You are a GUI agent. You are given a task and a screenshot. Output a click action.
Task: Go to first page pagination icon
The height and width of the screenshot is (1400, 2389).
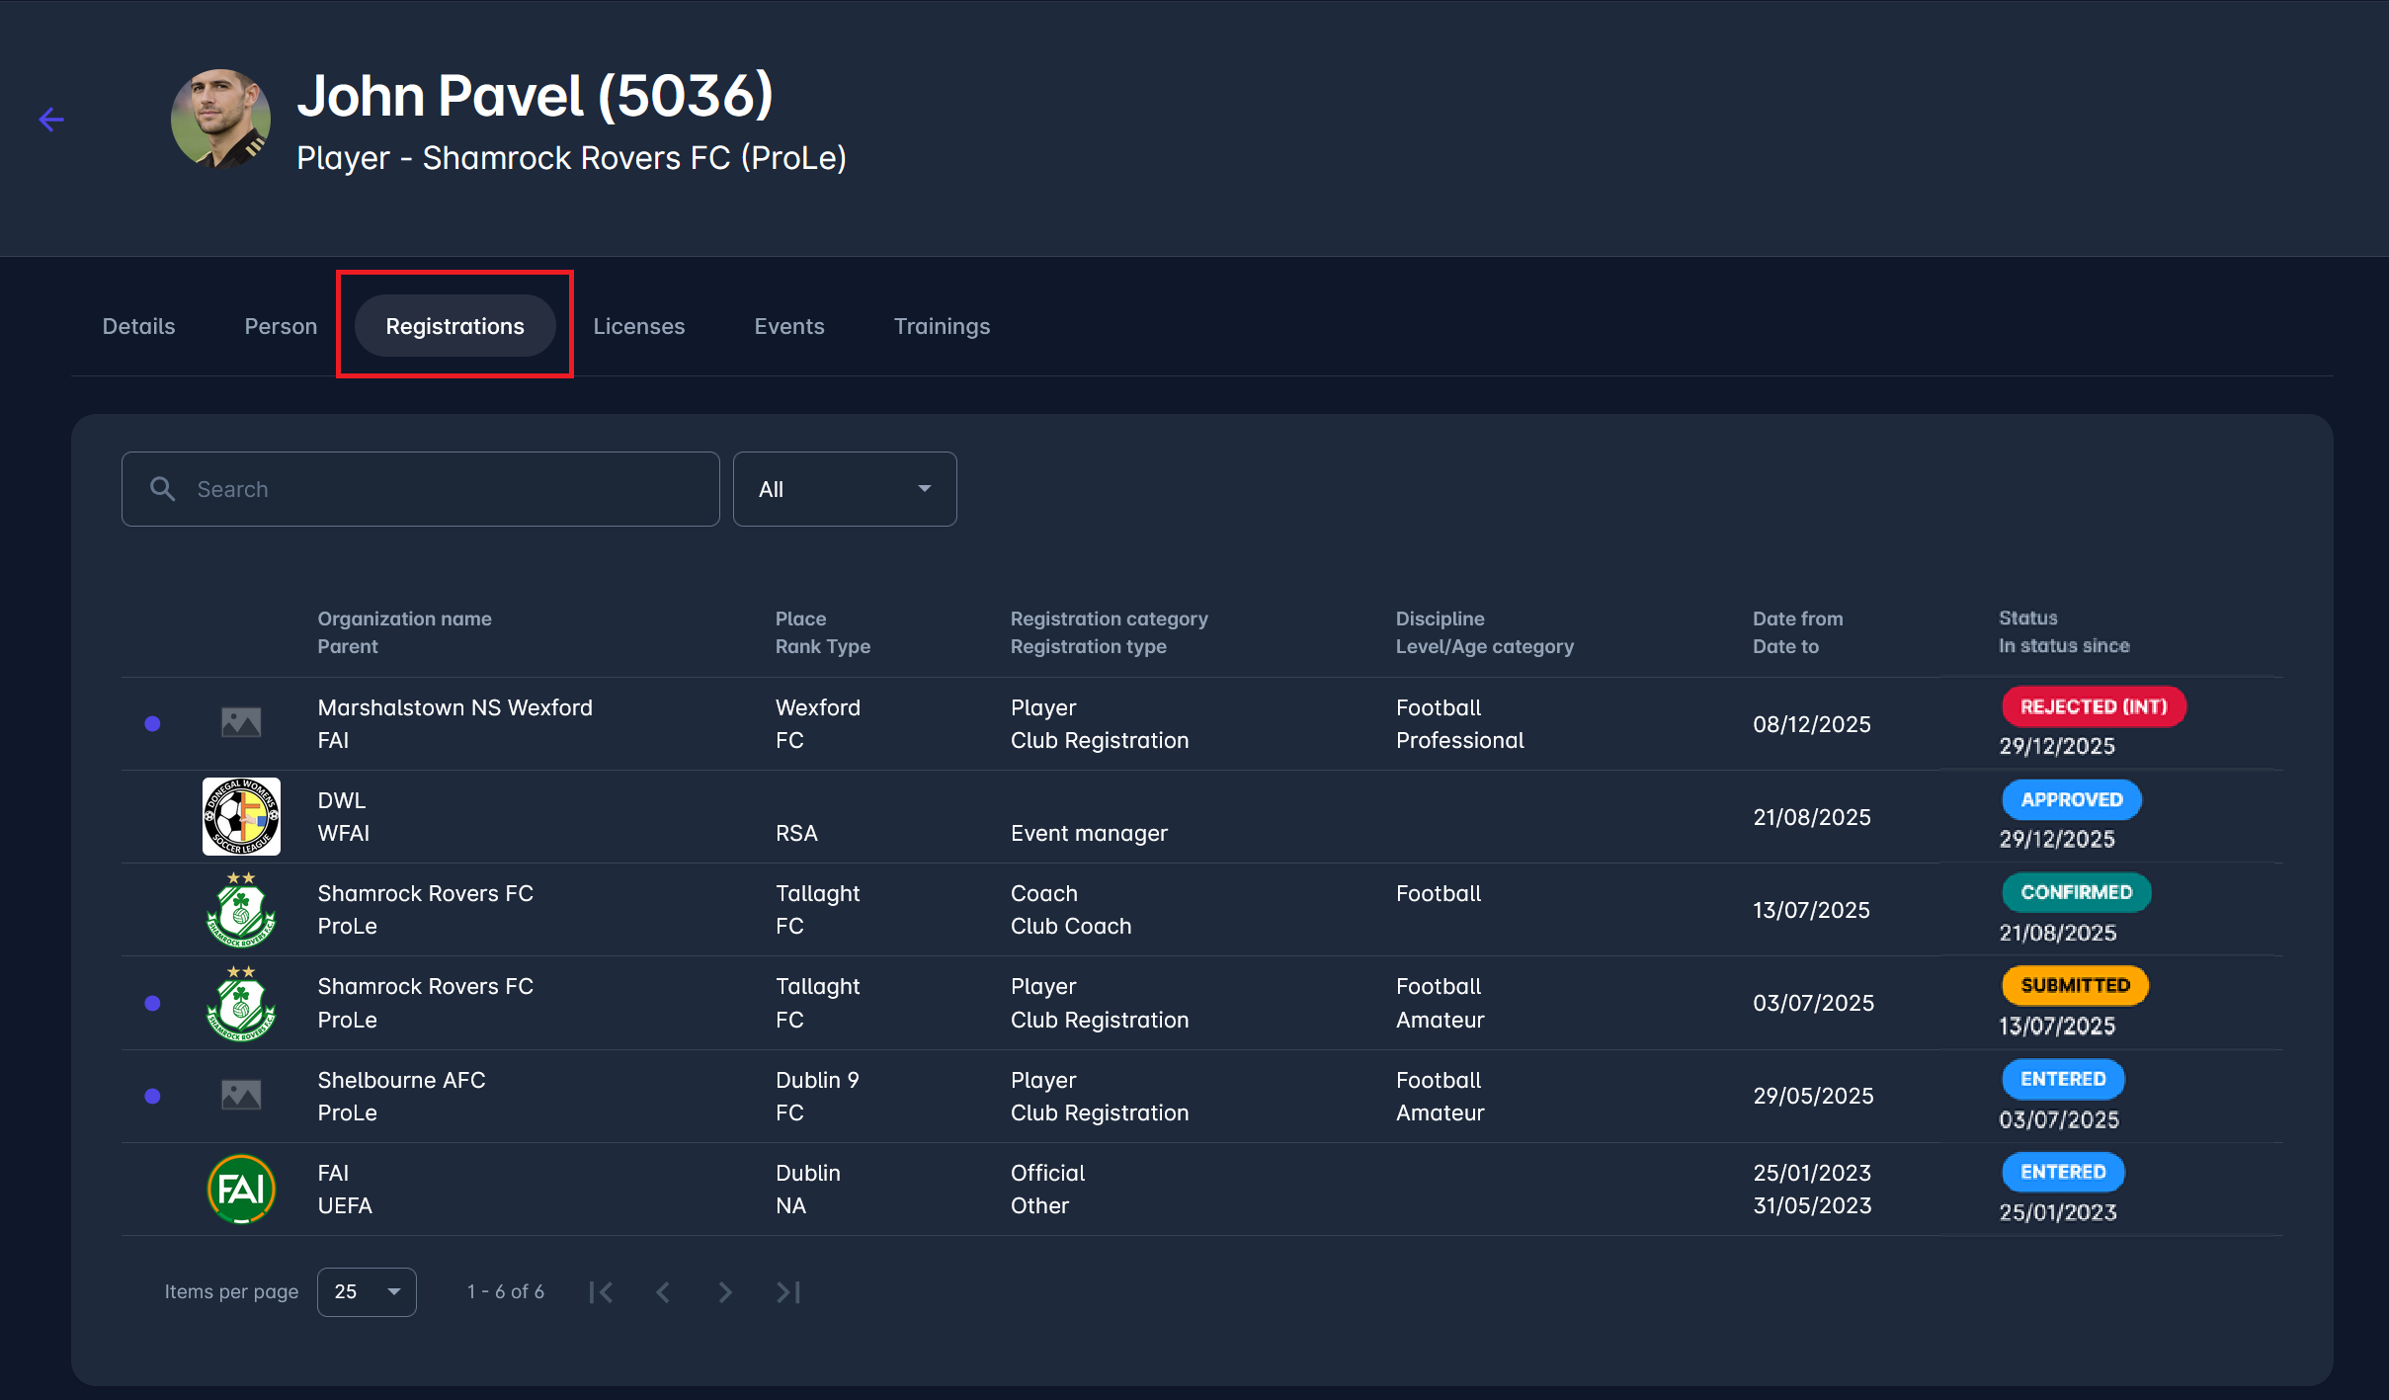(x=601, y=1292)
